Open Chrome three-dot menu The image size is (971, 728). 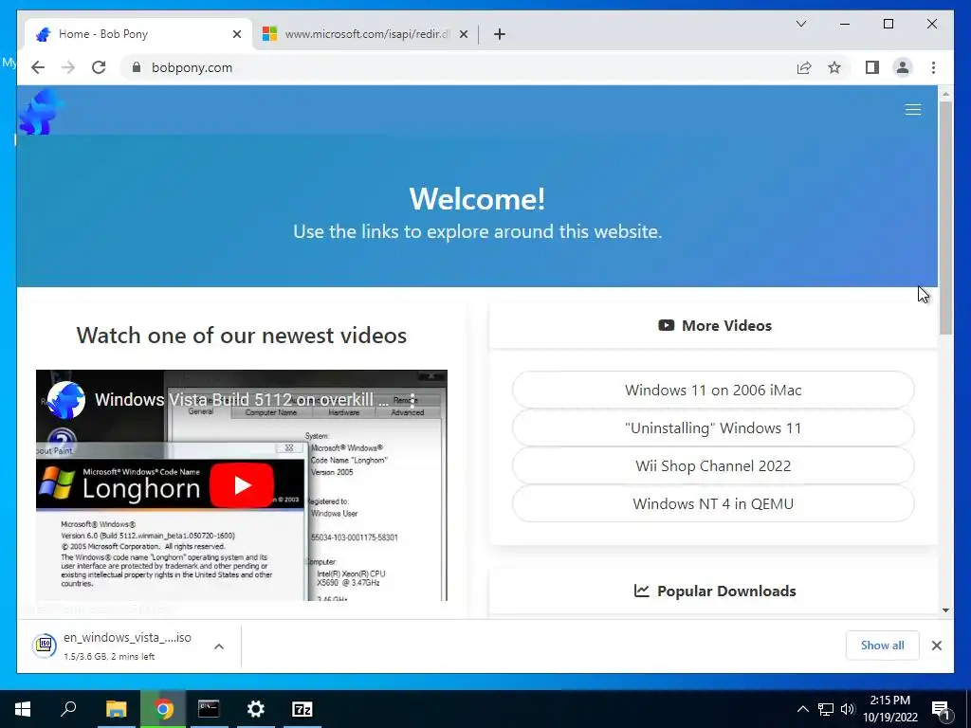(x=933, y=67)
